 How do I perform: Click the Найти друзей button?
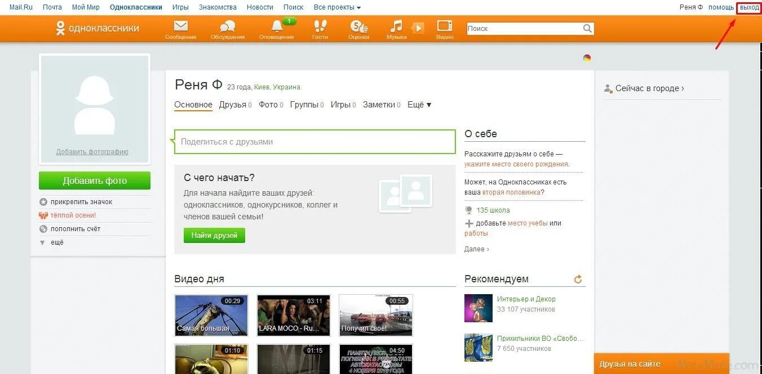pyautogui.click(x=214, y=236)
